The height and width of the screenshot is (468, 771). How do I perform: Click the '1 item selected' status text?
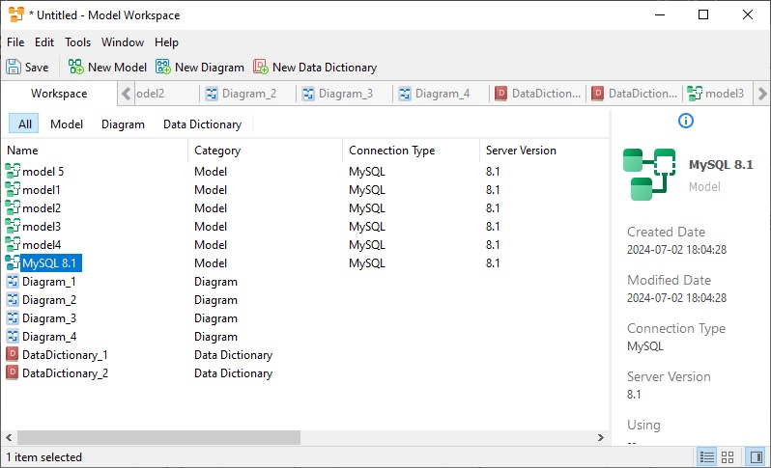(43, 457)
